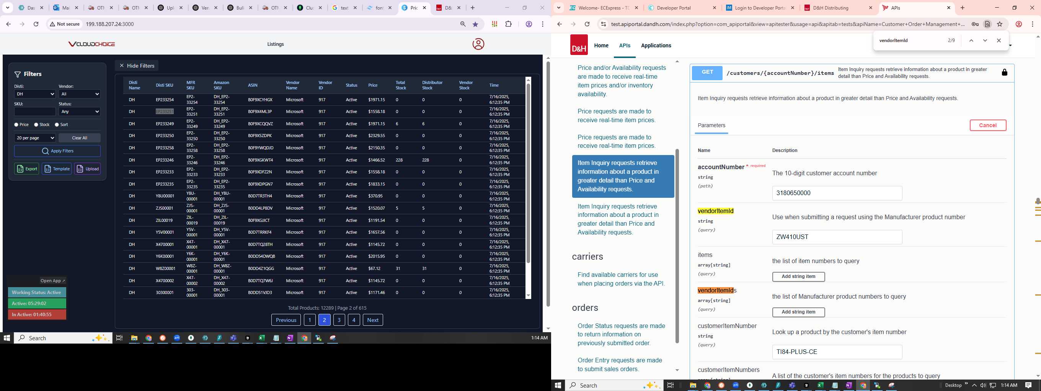1041x391 pixels.
Task: Open the VCloudChoice user profile icon
Action: (478, 44)
